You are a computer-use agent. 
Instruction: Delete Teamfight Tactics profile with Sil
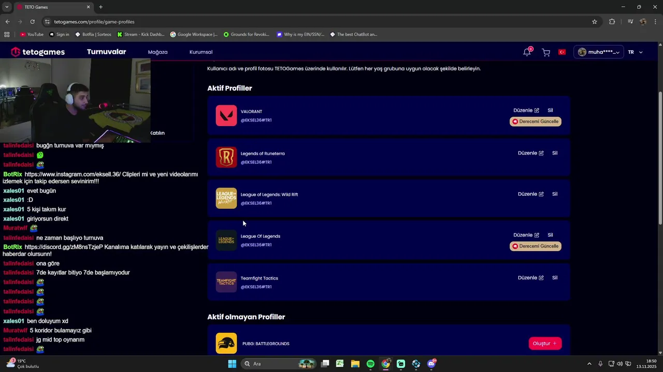coord(555,278)
